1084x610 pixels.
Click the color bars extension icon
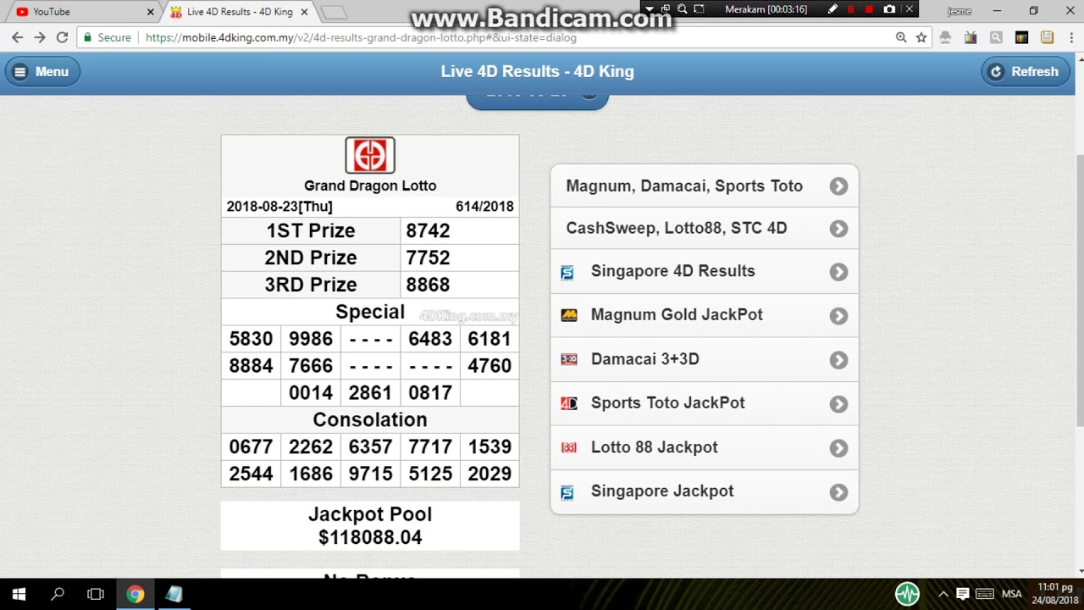(x=1021, y=37)
